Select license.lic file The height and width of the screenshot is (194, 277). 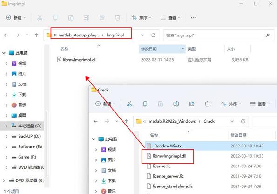coord(161,166)
